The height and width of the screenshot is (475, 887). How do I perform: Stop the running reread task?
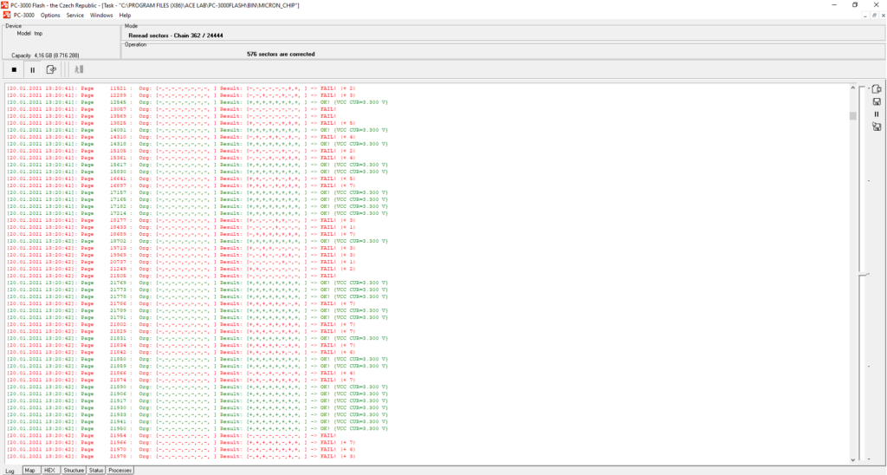pos(14,69)
